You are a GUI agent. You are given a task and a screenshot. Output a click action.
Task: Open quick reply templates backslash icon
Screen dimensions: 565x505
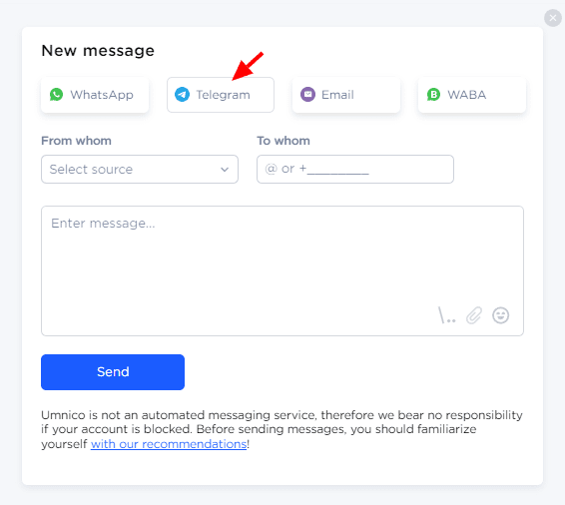click(446, 315)
